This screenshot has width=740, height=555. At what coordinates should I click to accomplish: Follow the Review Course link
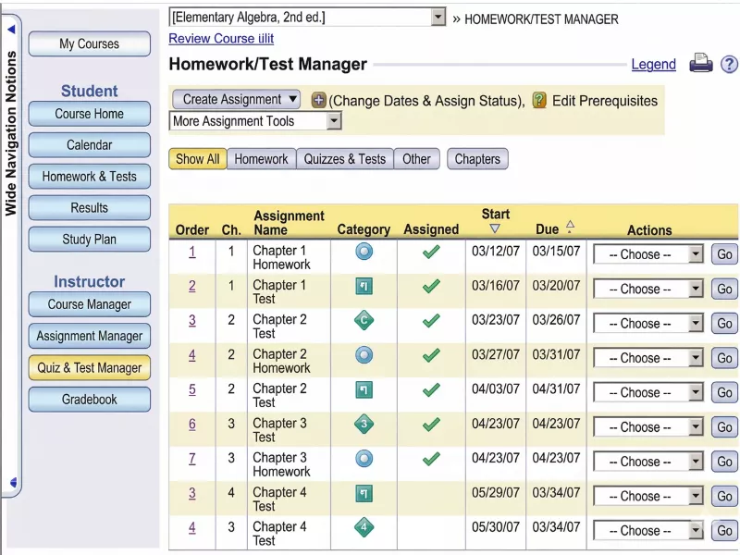221,39
